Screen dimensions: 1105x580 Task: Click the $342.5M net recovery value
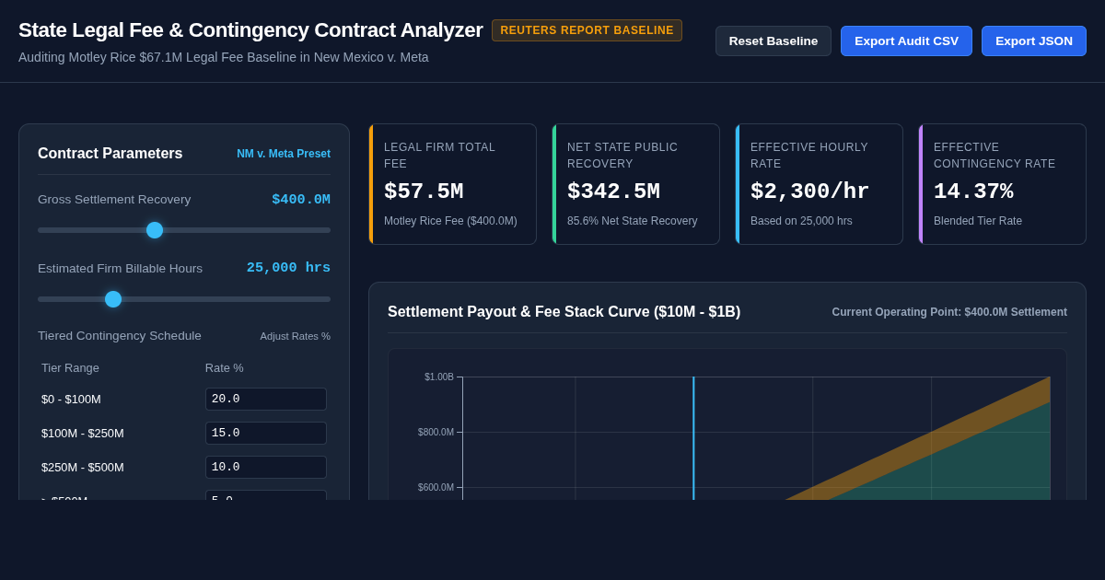click(x=613, y=191)
